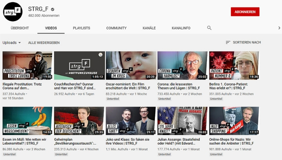This screenshot has width=282, height=160.
Task: Open the KANÄLE tab
Action: (149, 28)
